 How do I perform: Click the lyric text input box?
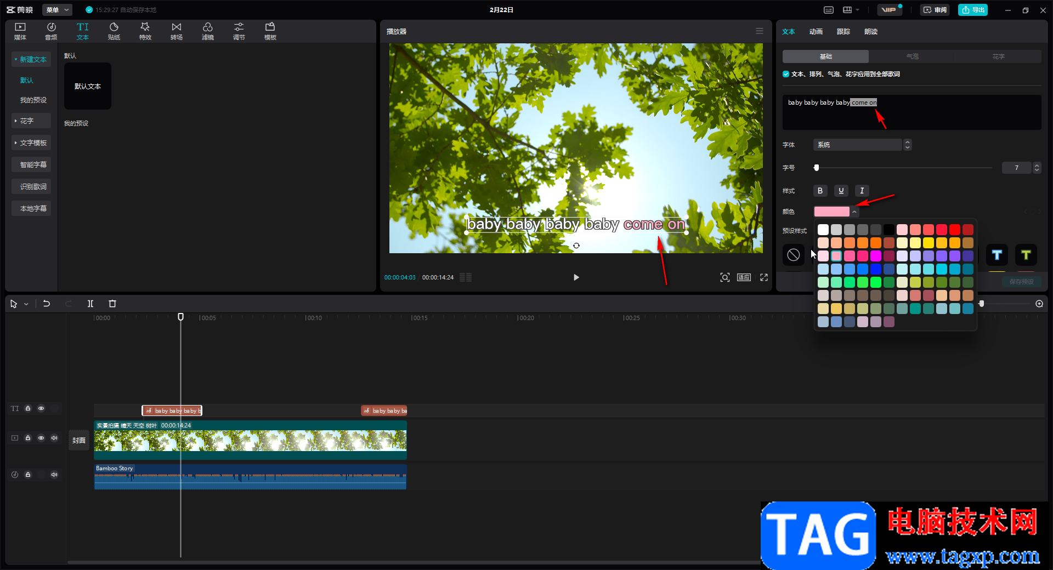click(x=912, y=112)
